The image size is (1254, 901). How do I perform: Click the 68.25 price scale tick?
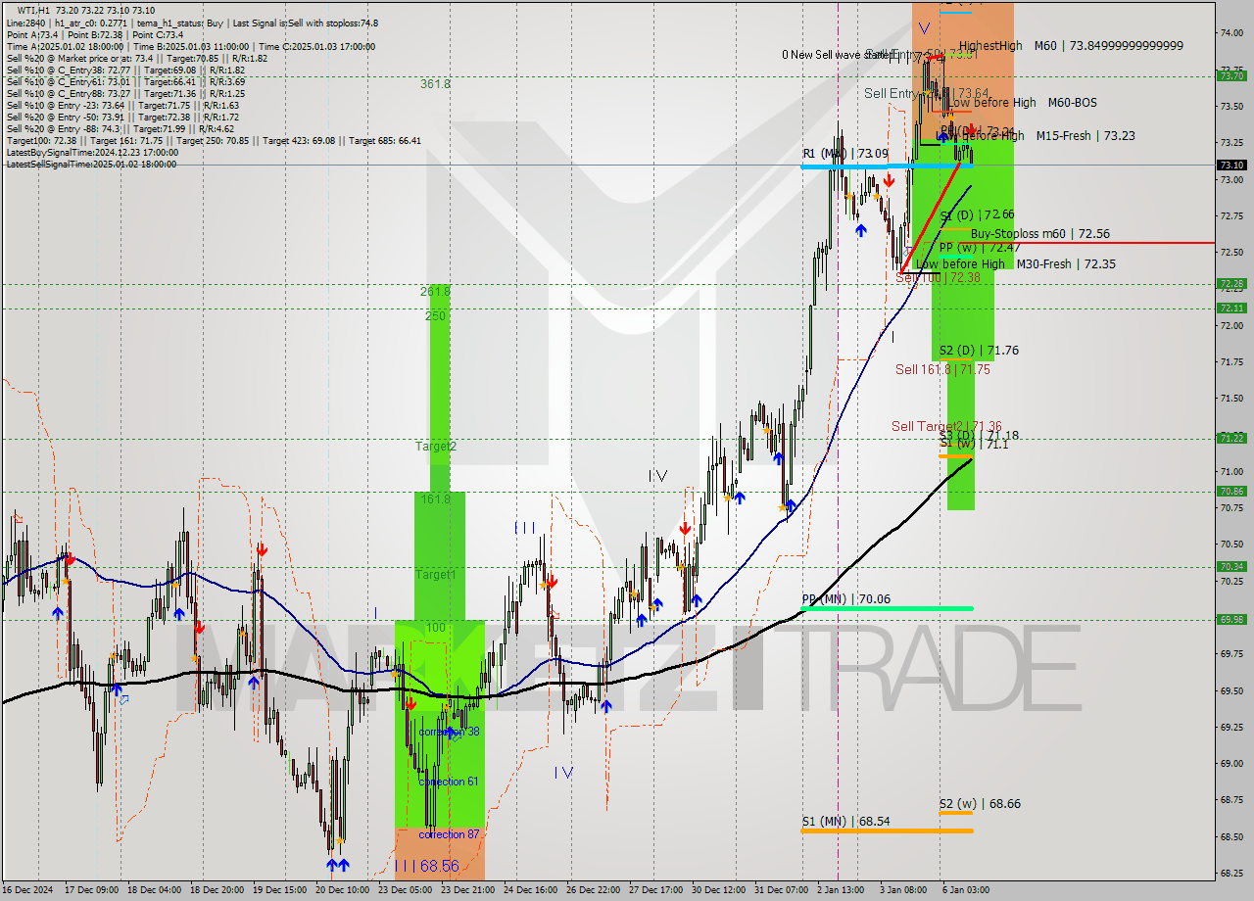pos(1231,874)
